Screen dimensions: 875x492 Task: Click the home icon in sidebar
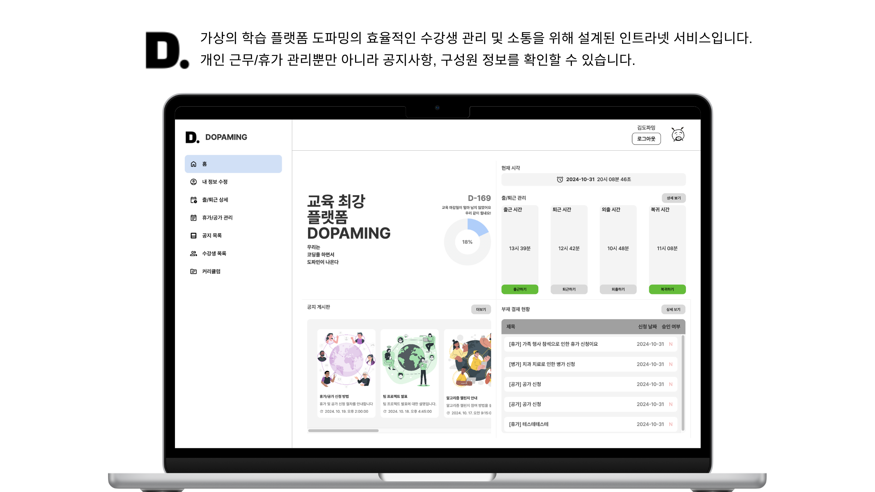tap(193, 164)
